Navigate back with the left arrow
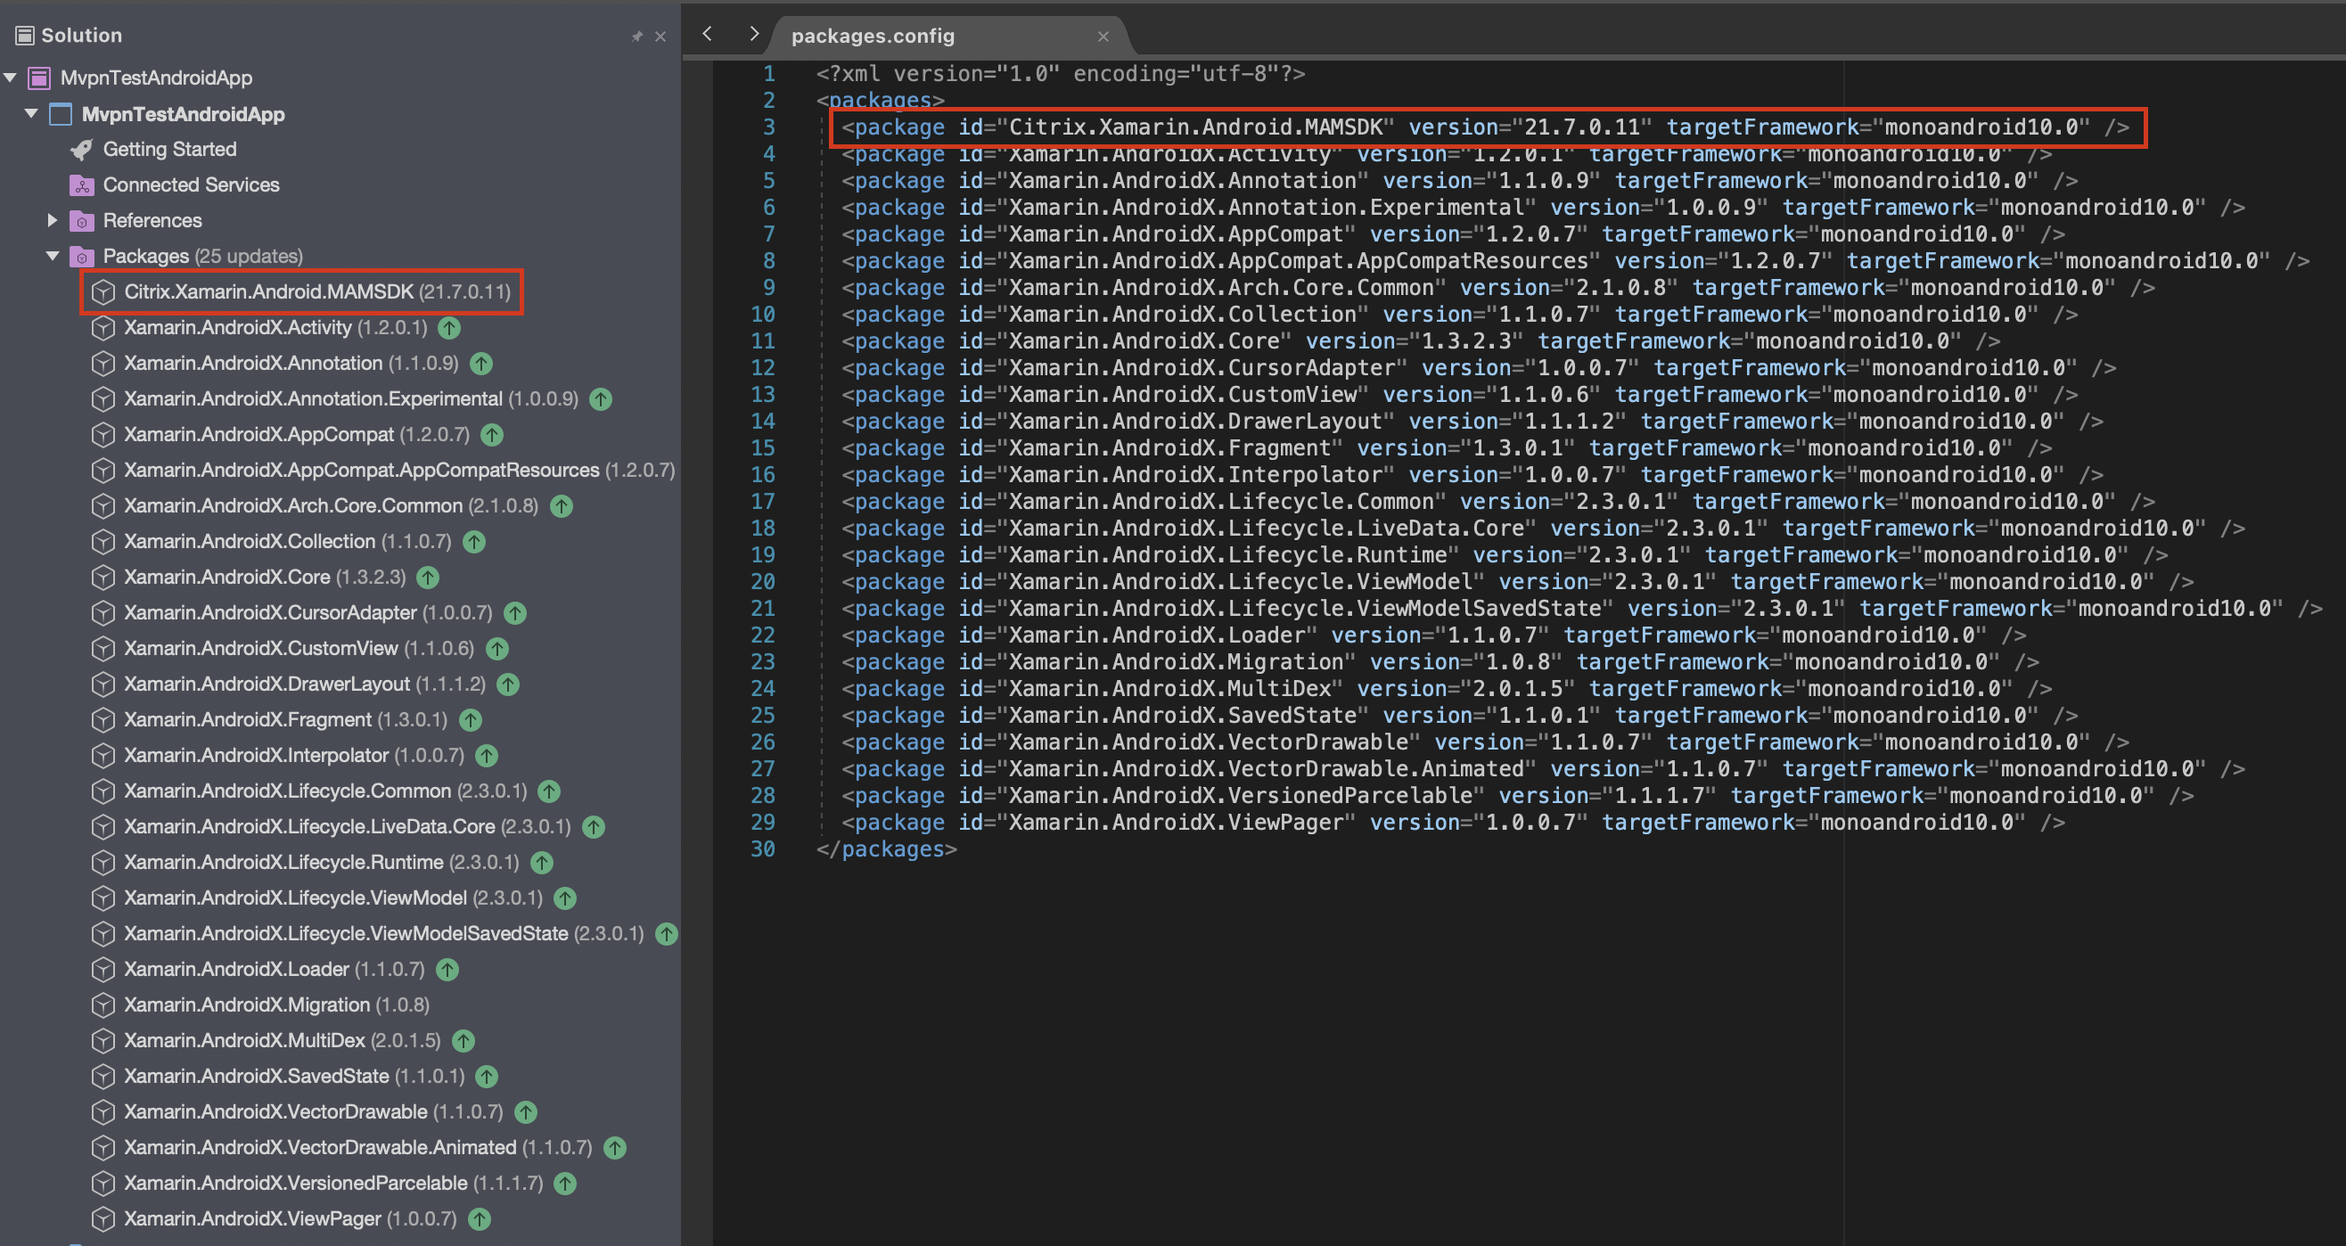The width and height of the screenshot is (2346, 1246). pos(708,35)
